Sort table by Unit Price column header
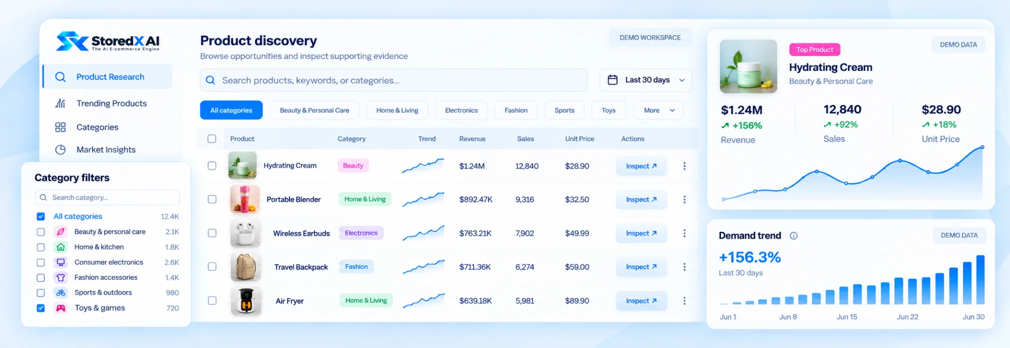1010x348 pixels. coord(579,139)
